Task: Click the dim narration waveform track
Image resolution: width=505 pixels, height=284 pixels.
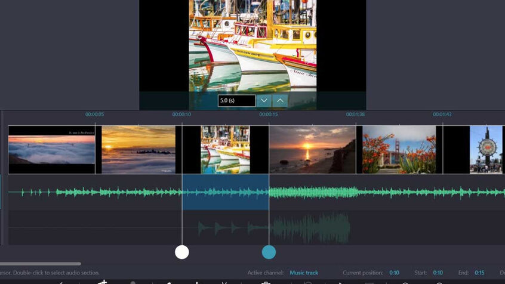Action: (x=274, y=228)
